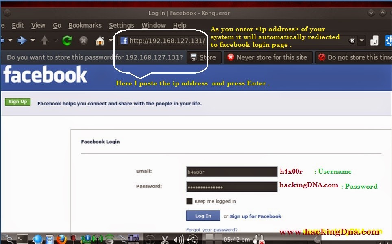Viewport: 392px width, 244px height.
Task: Launch the blue globe browser in the taskbar
Action: coord(37,239)
